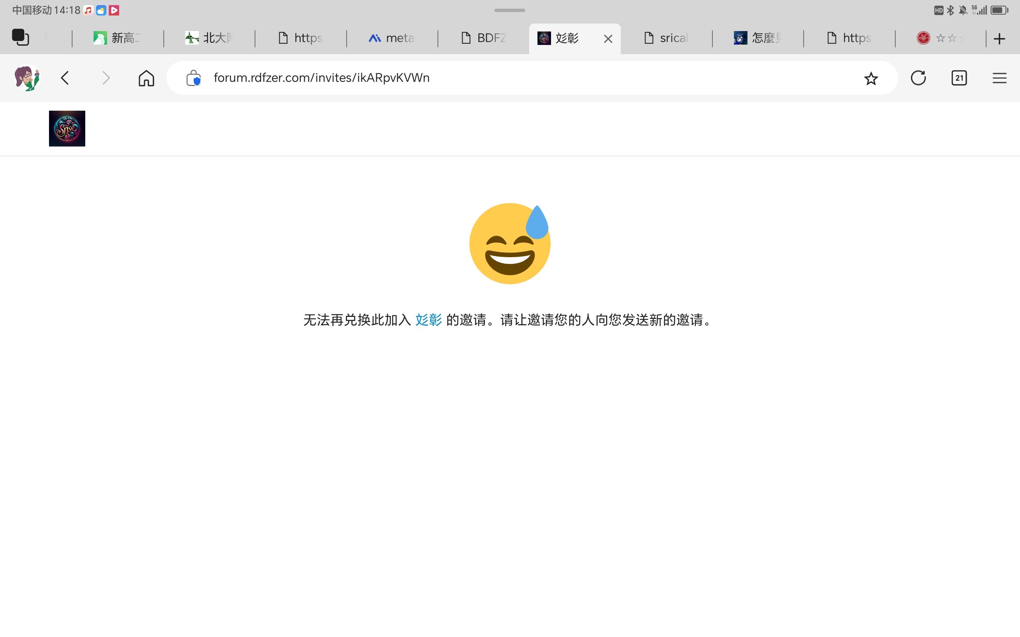Switch to the 新高 tab
Viewport: 1020px width, 637px height.
point(118,38)
